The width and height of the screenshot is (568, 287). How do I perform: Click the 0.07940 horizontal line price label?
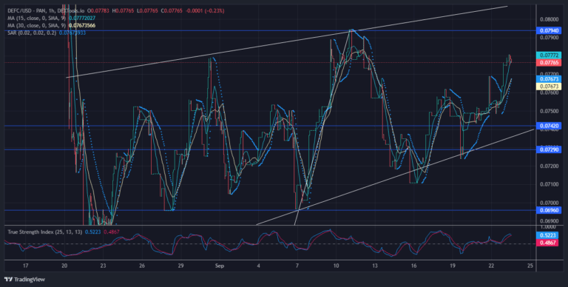click(549, 31)
